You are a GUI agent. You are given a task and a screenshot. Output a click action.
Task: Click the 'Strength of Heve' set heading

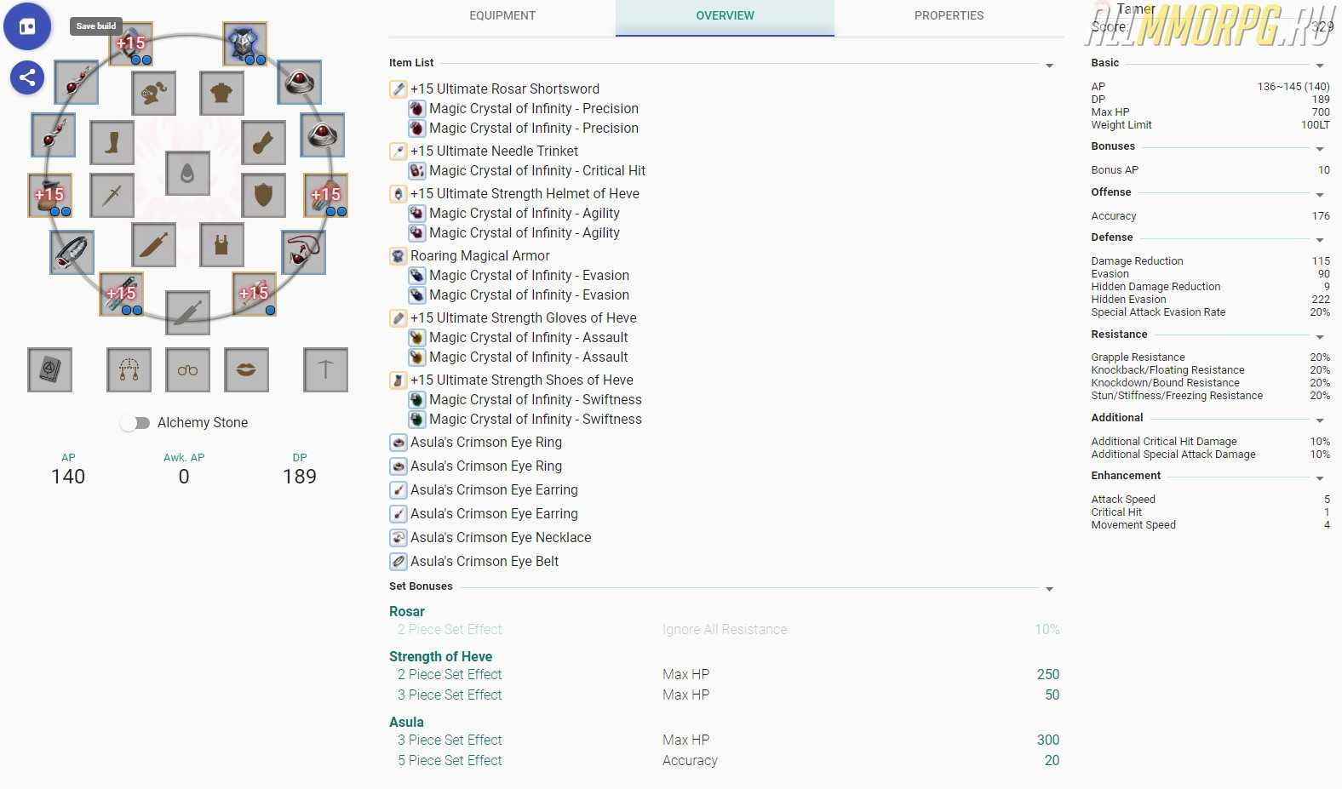(x=440, y=656)
